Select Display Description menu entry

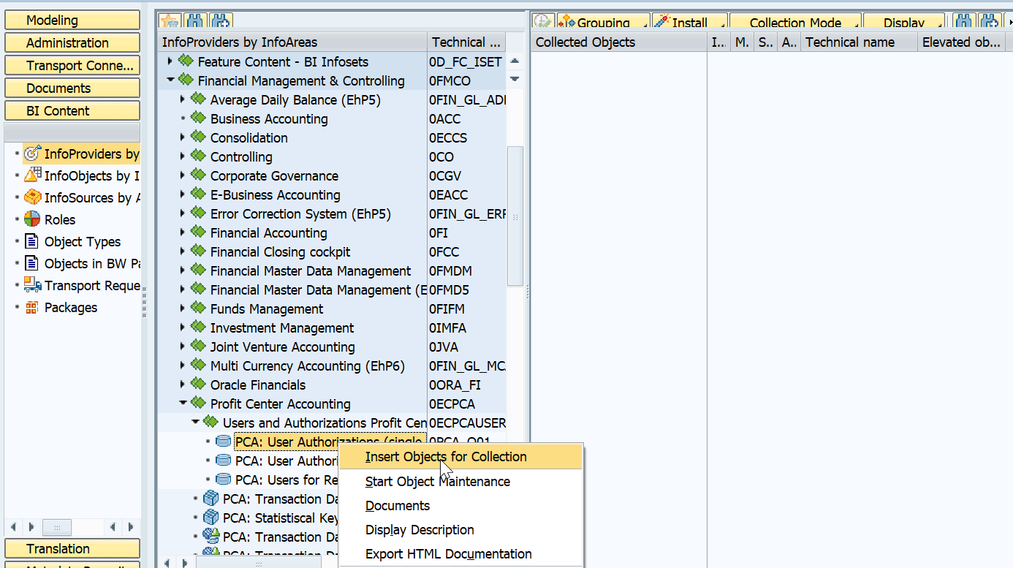coord(461,530)
